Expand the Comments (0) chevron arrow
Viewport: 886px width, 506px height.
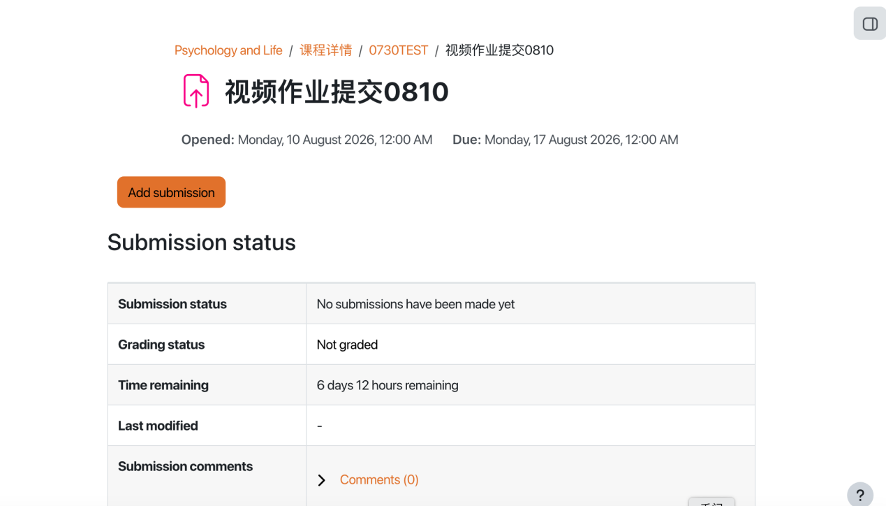(322, 480)
